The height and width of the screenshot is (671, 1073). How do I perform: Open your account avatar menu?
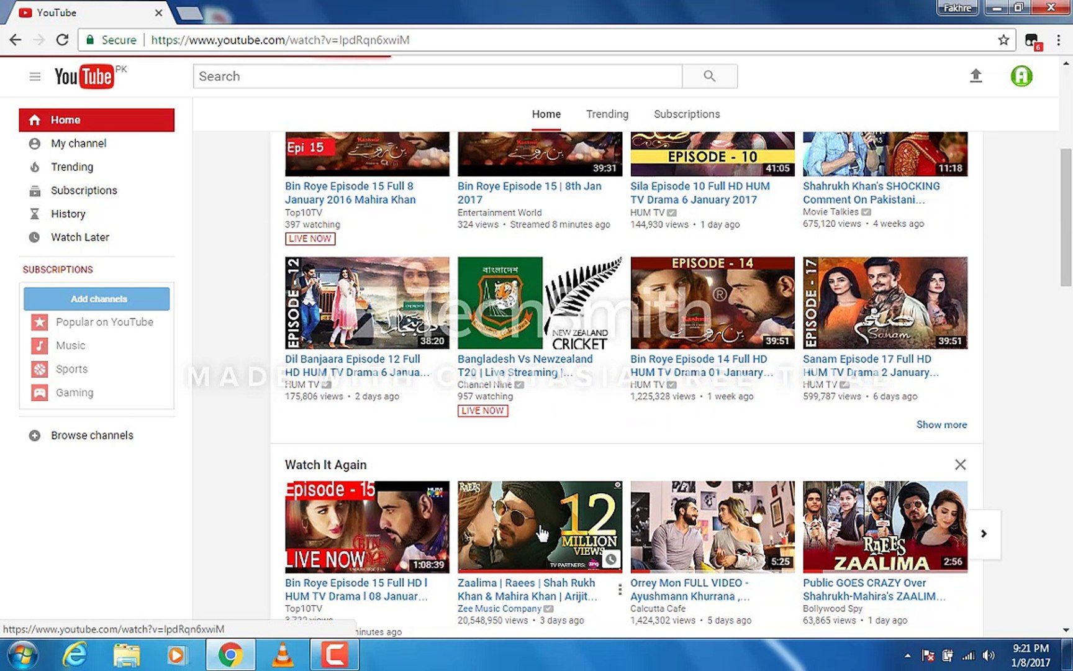(1021, 76)
